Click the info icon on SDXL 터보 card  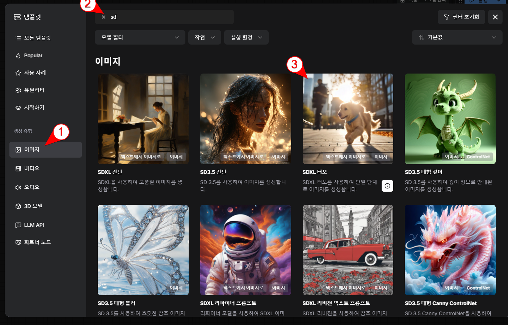pyautogui.click(x=387, y=186)
